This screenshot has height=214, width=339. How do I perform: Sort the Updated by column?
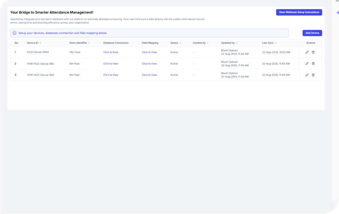click(237, 43)
